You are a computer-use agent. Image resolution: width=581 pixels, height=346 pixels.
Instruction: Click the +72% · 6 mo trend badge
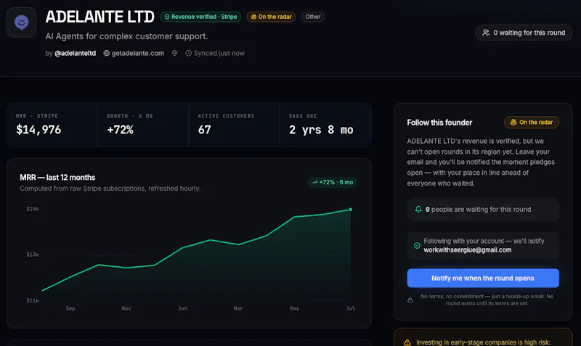click(333, 182)
